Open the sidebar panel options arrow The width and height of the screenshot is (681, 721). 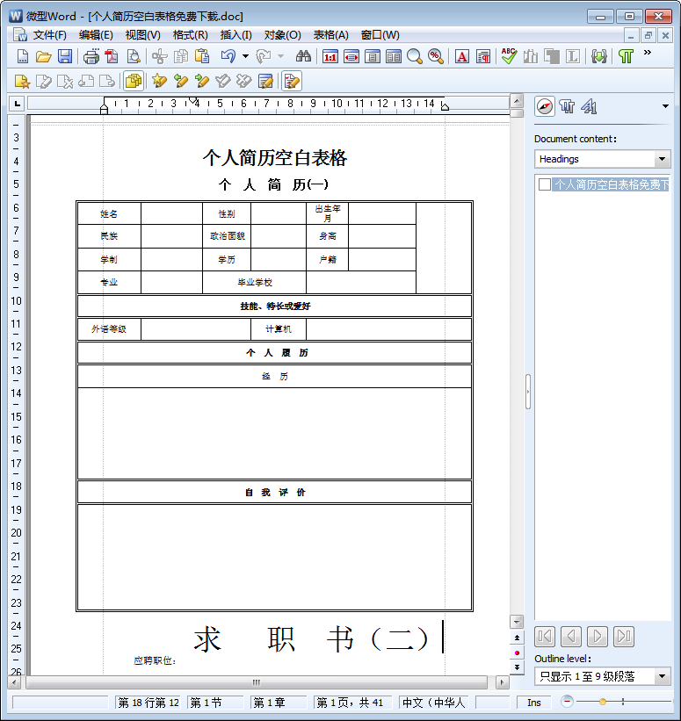665,107
